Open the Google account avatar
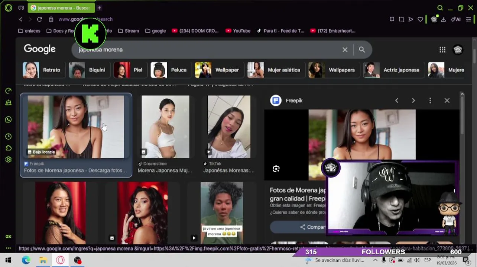 (x=458, y=49)
